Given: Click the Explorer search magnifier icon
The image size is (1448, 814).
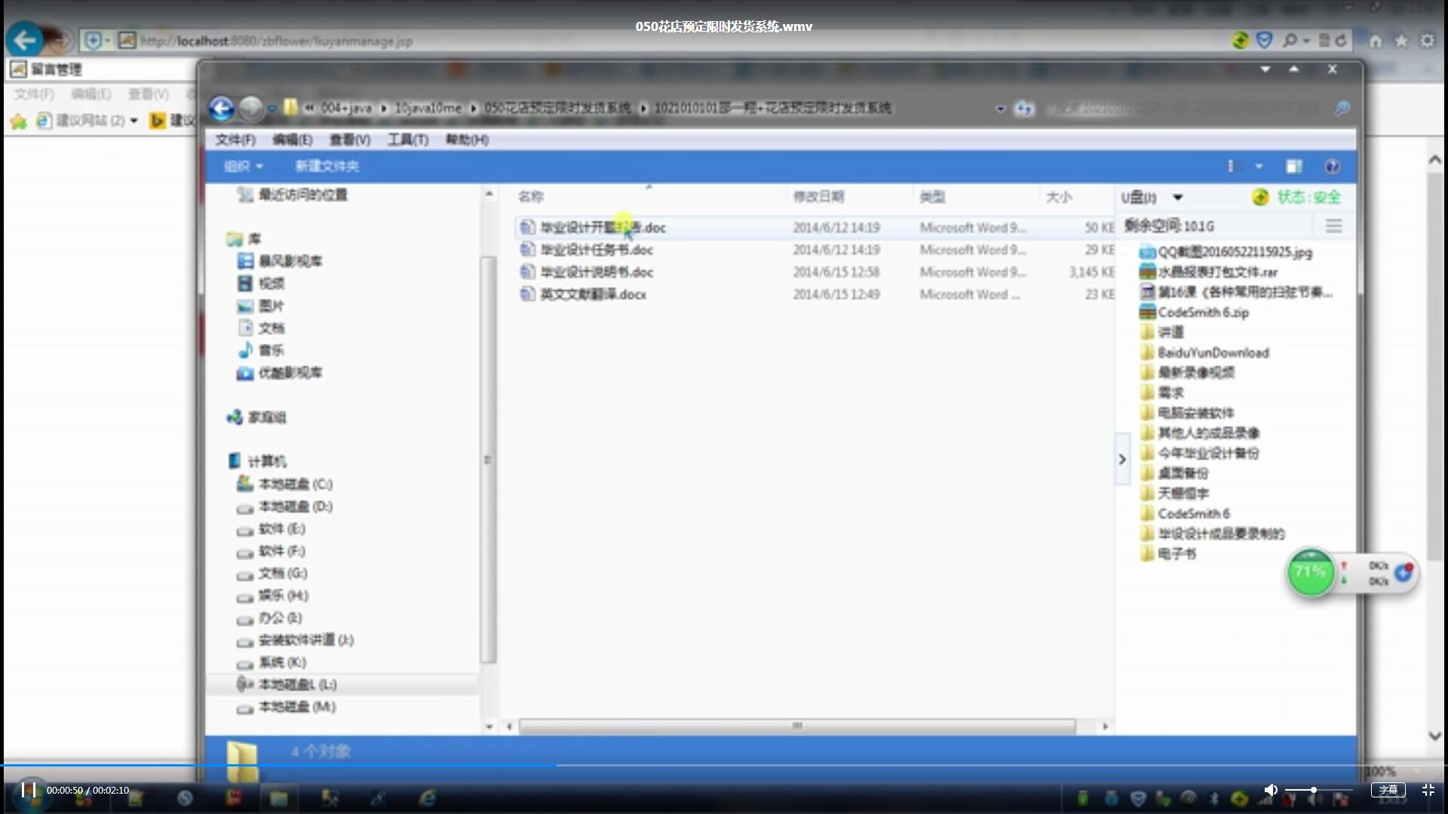Looking at the screenshot, I should click(1342, 109).
